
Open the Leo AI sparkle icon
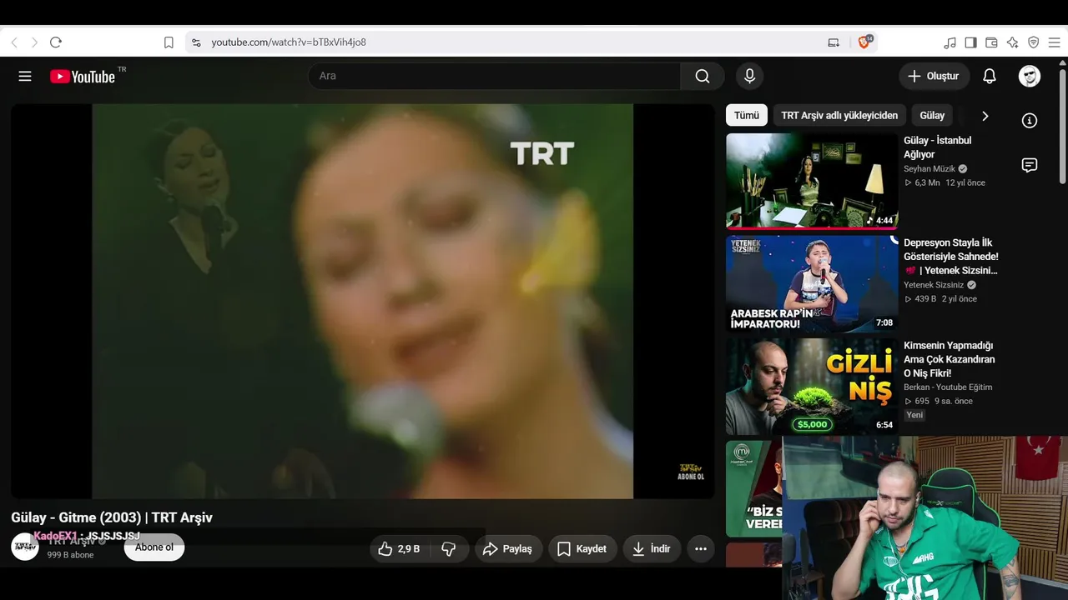(x=1012, y=42)
